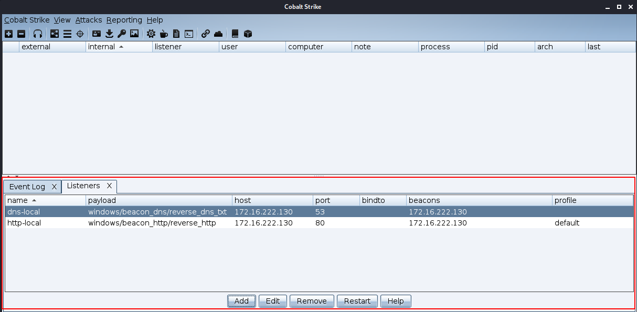Click the plus icon to connect to team server
Viewport: 637px width, 312px height.
point(8,34)
